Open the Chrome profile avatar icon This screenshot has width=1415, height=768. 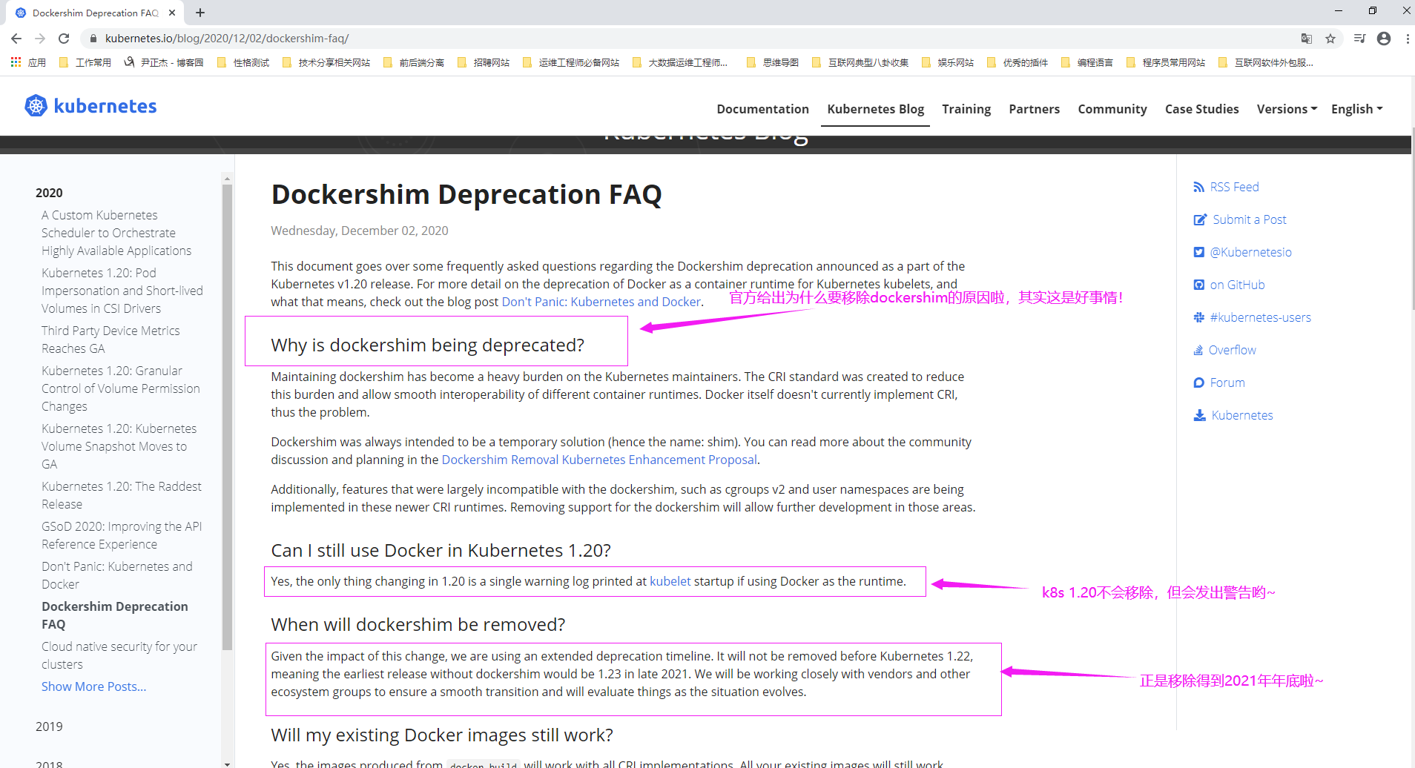(x=1384, y=39)
